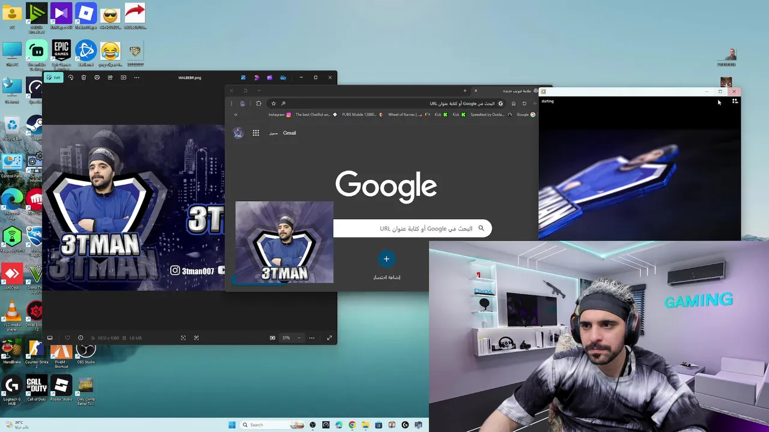Click the Google search box
Image resolution: width=769 pixels, height=432 pixels.
[412, 229]
